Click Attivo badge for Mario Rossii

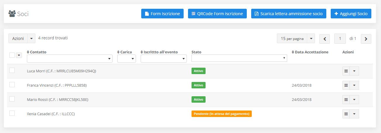(x=199, y=99)
